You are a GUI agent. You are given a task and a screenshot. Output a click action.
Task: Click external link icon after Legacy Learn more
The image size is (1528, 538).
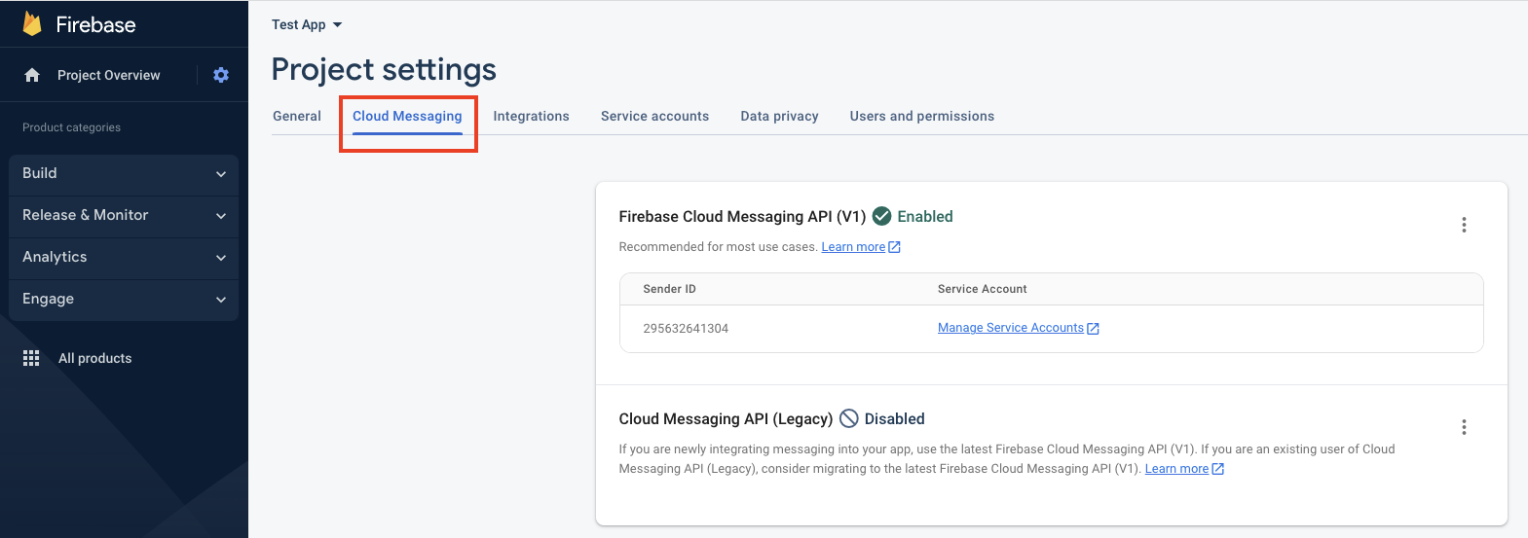[x=1217, y=469]
